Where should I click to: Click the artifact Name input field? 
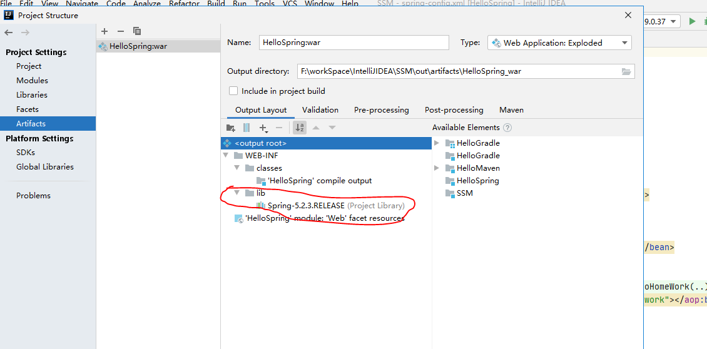[354, 43]
